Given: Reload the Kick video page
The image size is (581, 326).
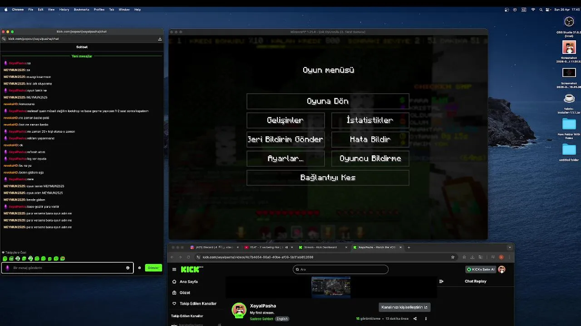Looking at the screenshot, I should click(x=188, y=257).
